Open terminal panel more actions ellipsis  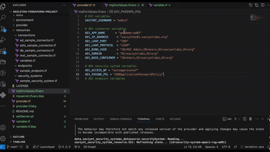256,119
